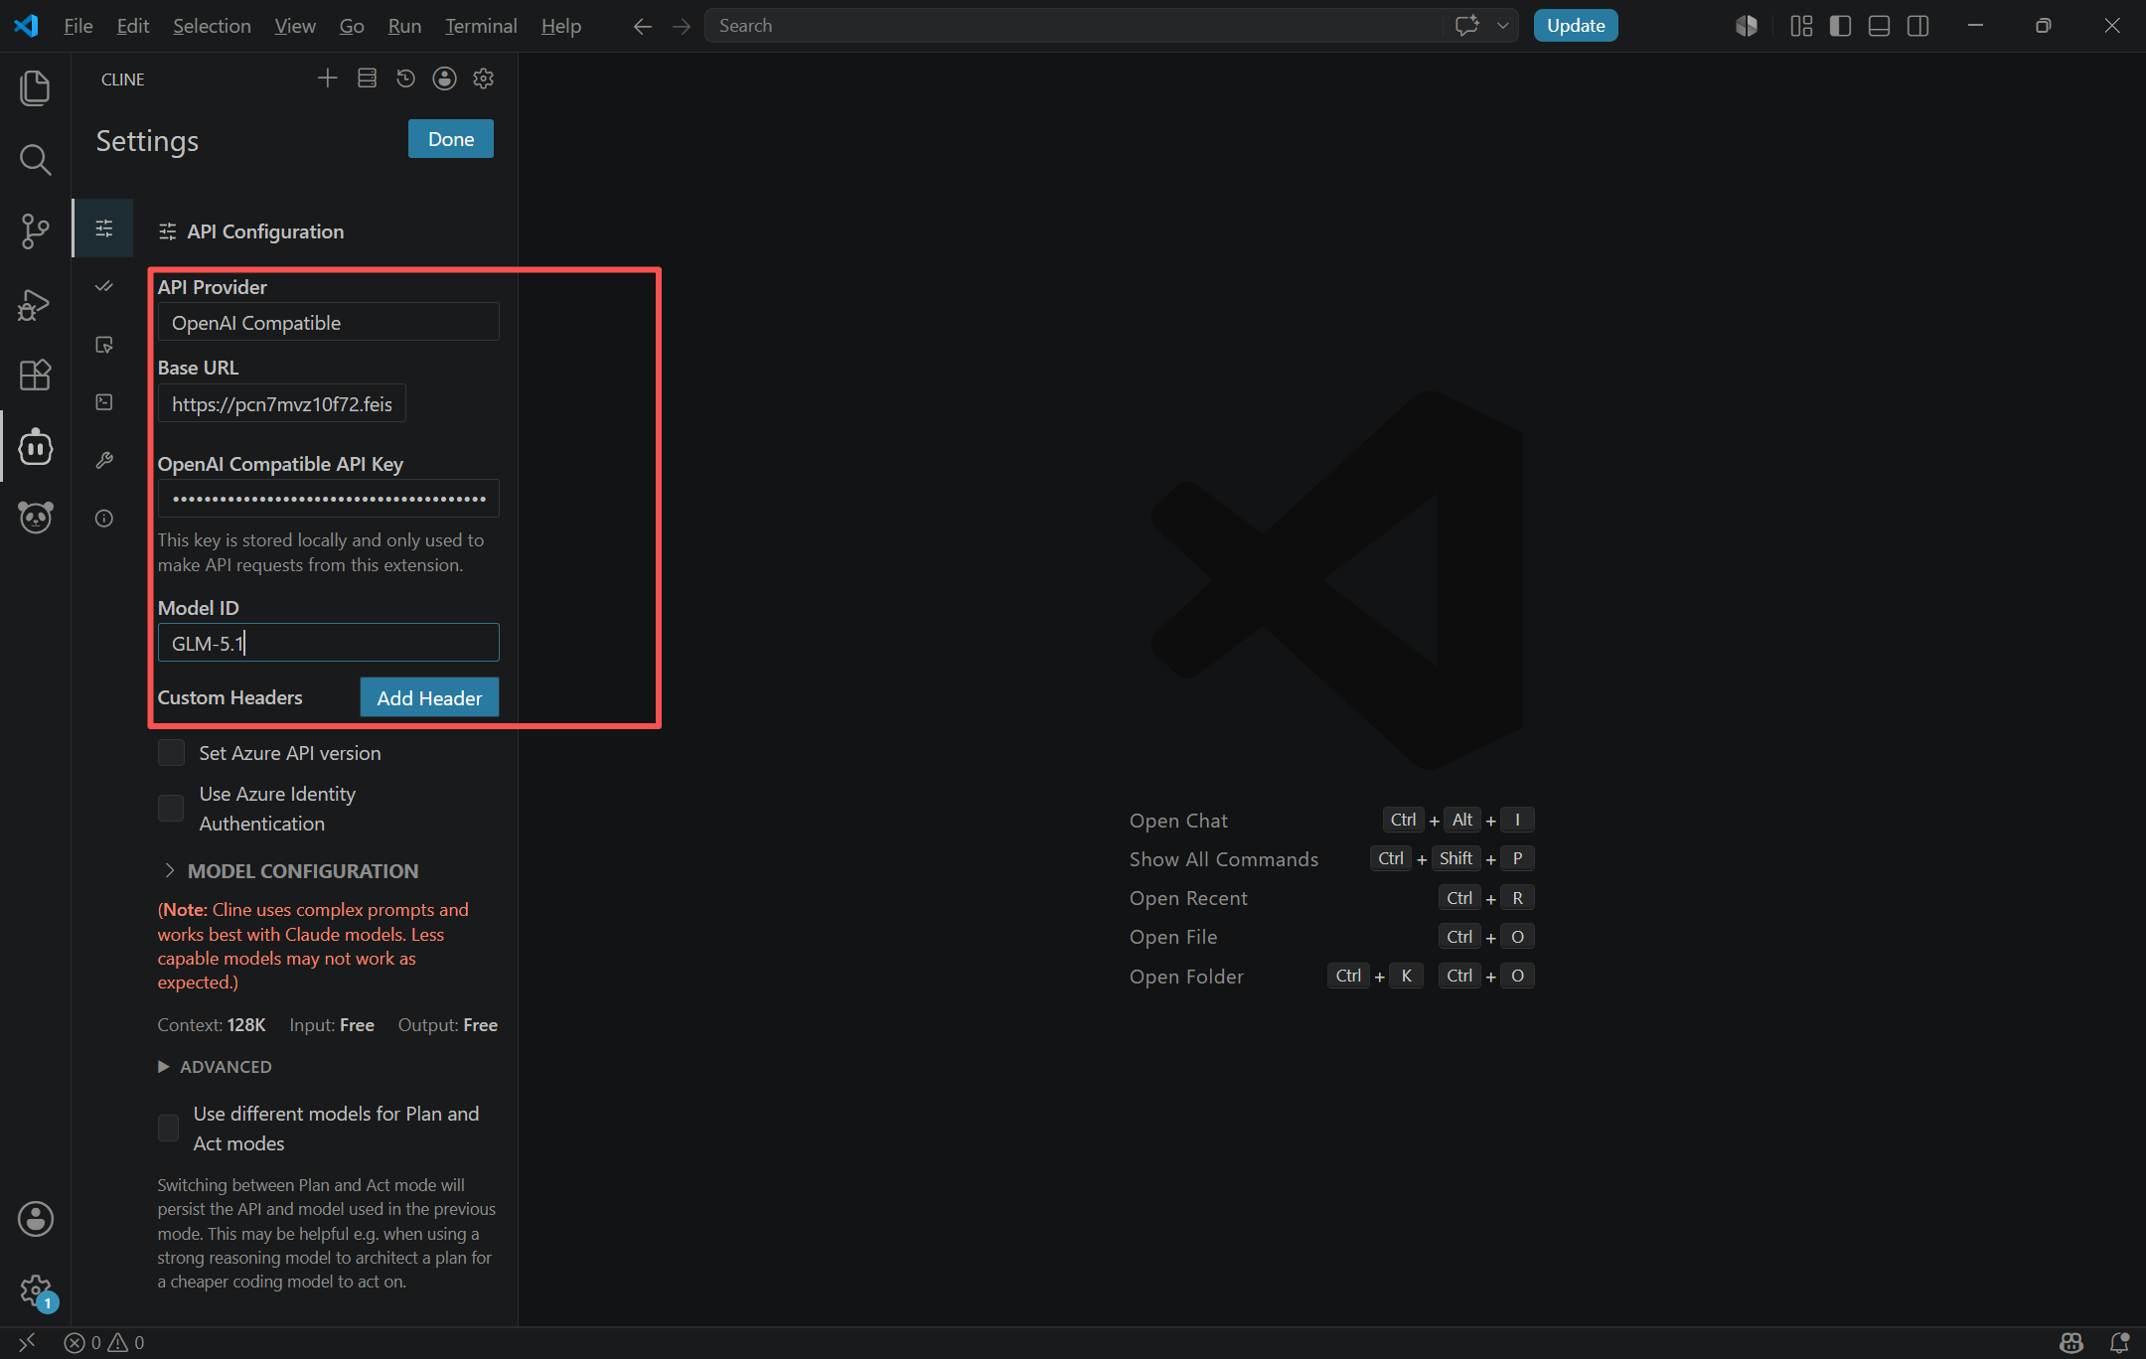The height and width of the screenshot is (1359, 2146).
Task: Click the Copilot status icon in status bar
Action: click(2071, 1342)
